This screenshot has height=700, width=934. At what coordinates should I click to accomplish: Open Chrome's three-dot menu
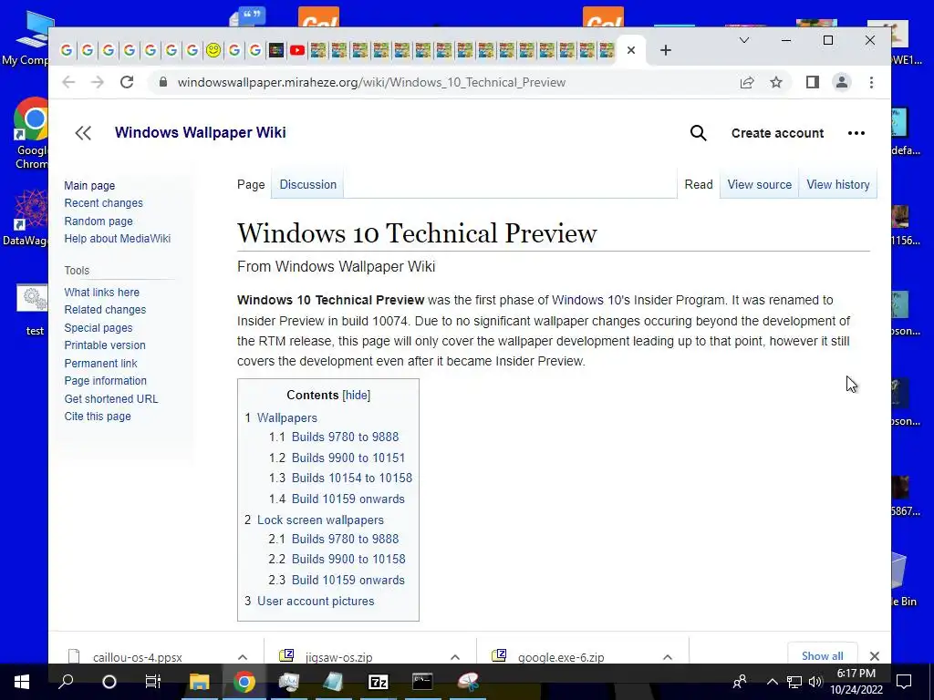[871, 82]
